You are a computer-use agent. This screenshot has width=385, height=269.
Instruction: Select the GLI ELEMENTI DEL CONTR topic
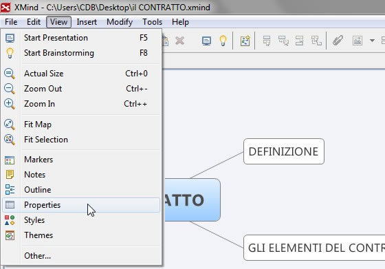tap(314, 248)
